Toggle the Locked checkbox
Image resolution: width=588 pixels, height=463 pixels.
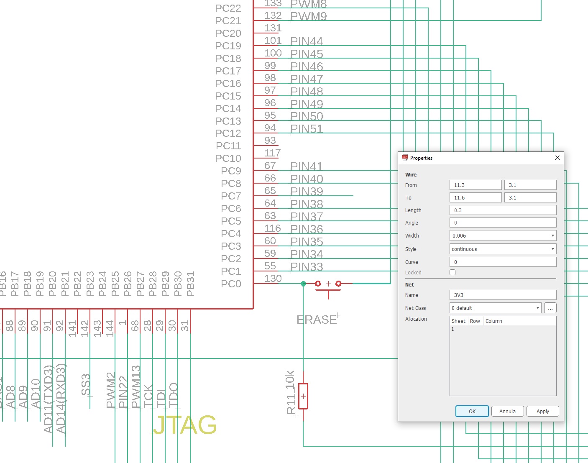pos(453,272)
